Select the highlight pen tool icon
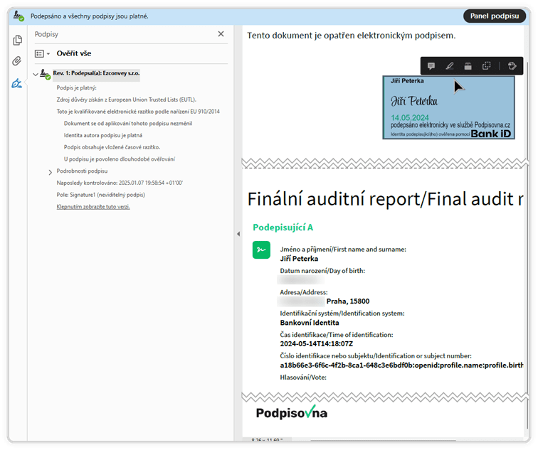Screen dimensions: 538x450 (x=450, y=66)
